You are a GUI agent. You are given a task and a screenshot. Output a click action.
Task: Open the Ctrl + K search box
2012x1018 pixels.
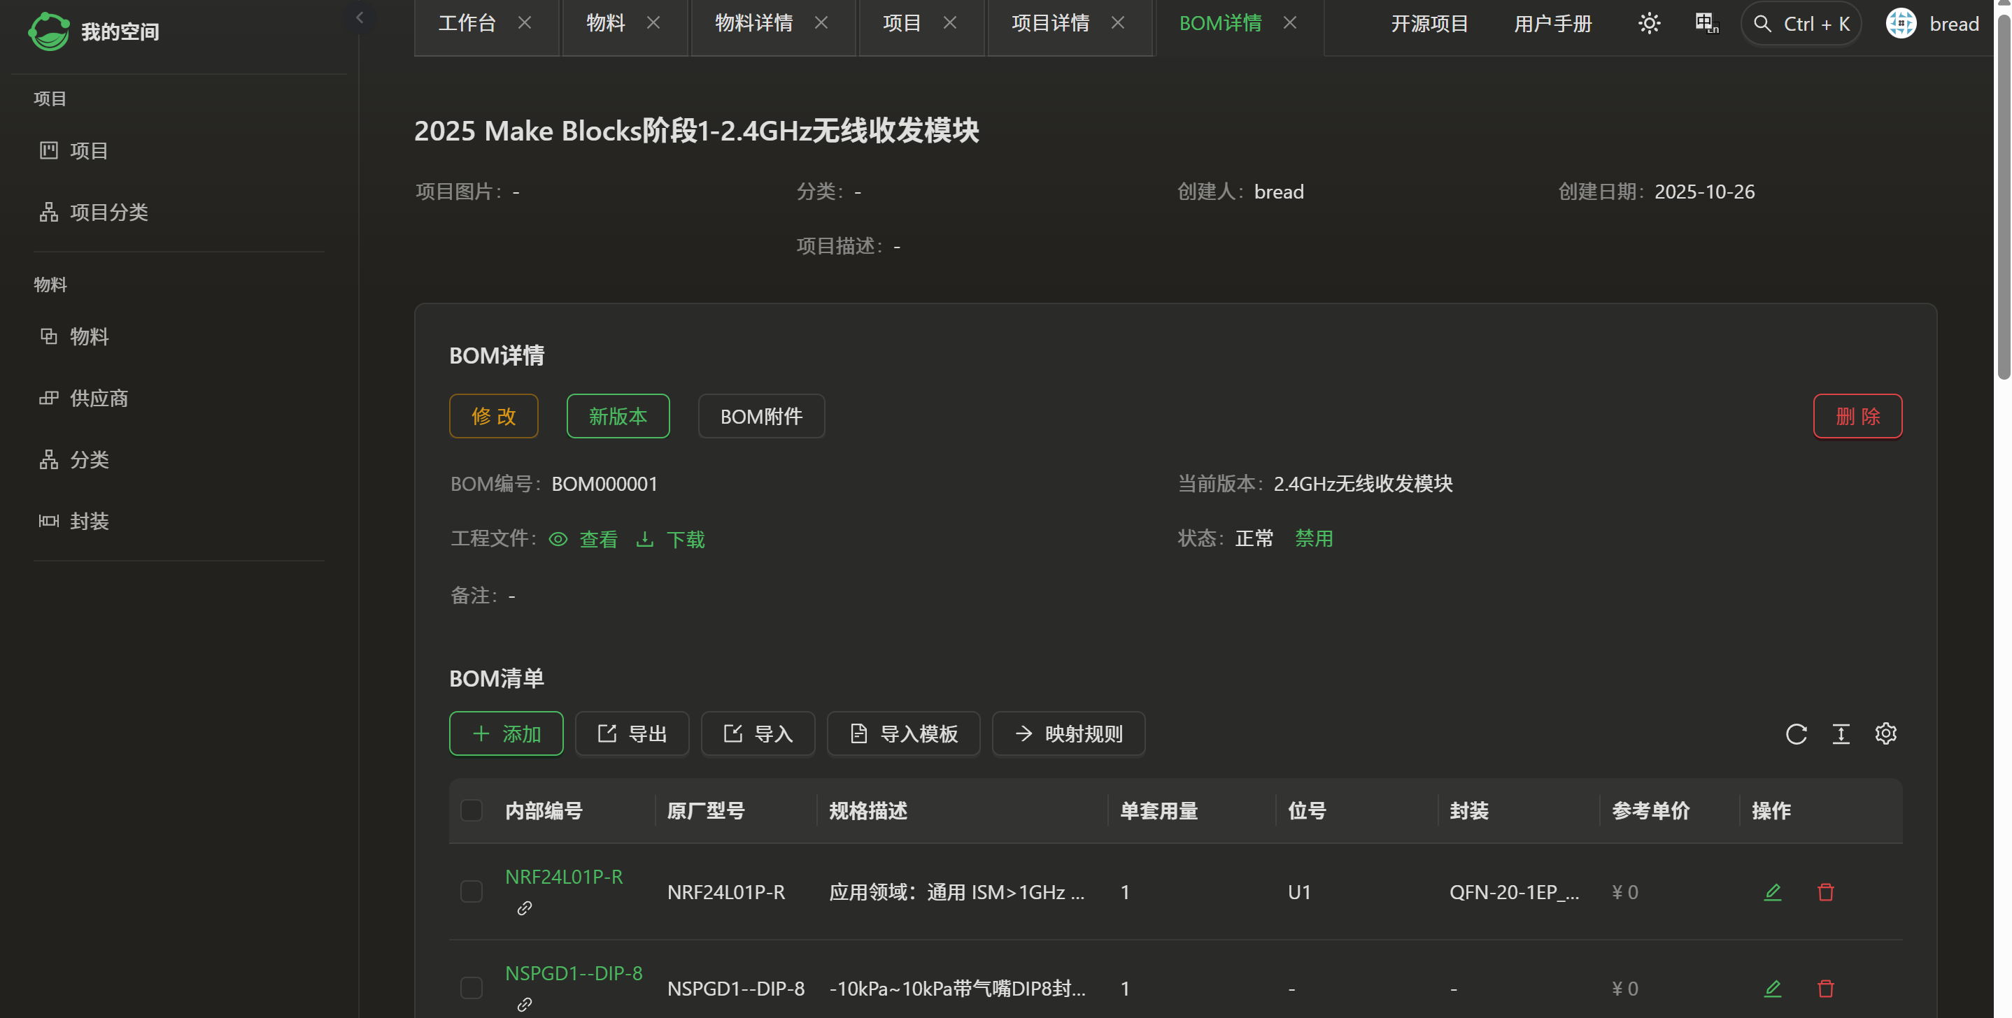1801,23
